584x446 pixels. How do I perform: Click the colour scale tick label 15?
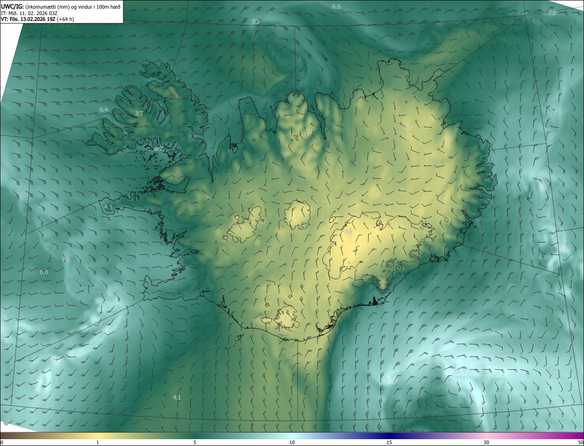[x=389, y=442]
